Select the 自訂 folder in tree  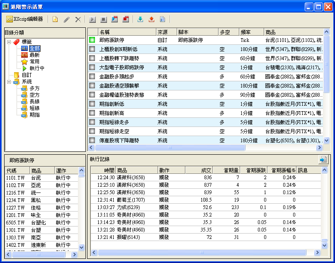click(27, 75)
